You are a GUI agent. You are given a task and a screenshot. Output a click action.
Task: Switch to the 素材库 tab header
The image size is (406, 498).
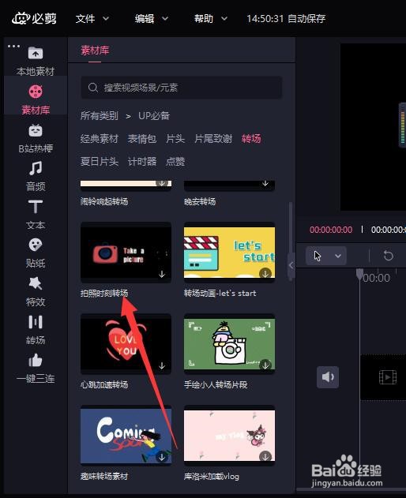[95, 51]
